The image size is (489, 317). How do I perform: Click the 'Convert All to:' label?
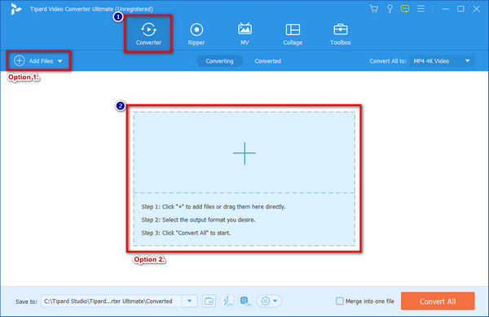388,61
